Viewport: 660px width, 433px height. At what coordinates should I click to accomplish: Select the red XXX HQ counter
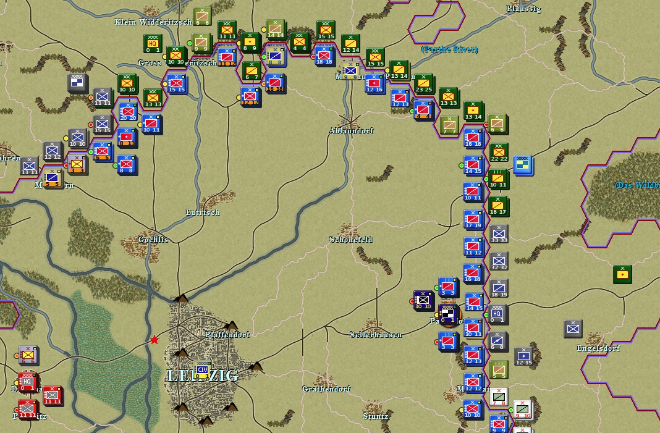pyautogui.click(x=27, y=381)
